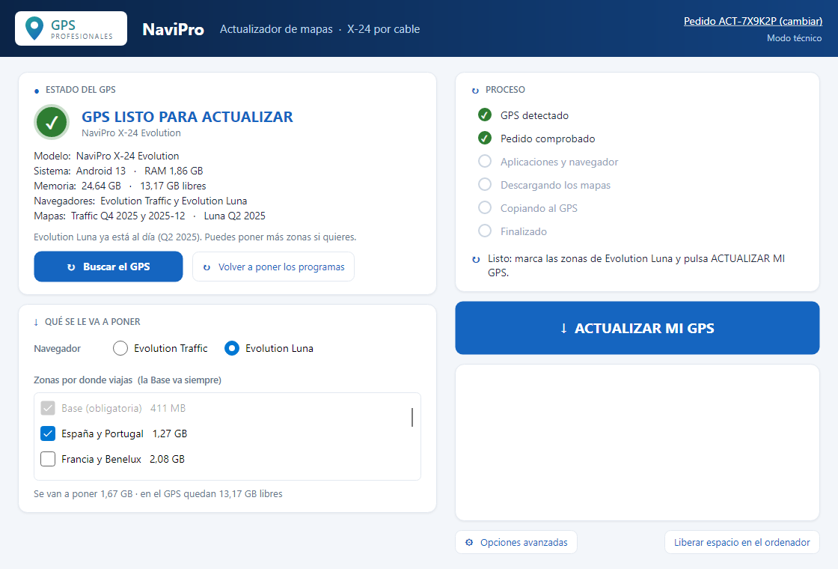Select the Evolution Traffic radio button

pos(120,348)
